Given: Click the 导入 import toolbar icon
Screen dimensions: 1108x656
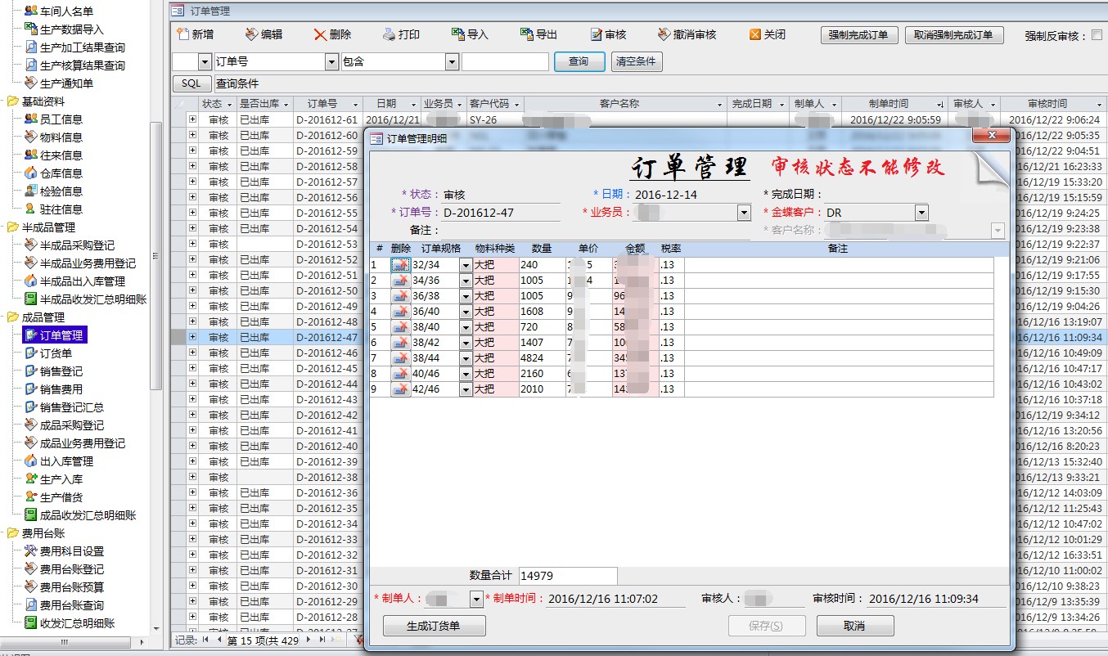Looking at the screenshot, I should 458,34.
